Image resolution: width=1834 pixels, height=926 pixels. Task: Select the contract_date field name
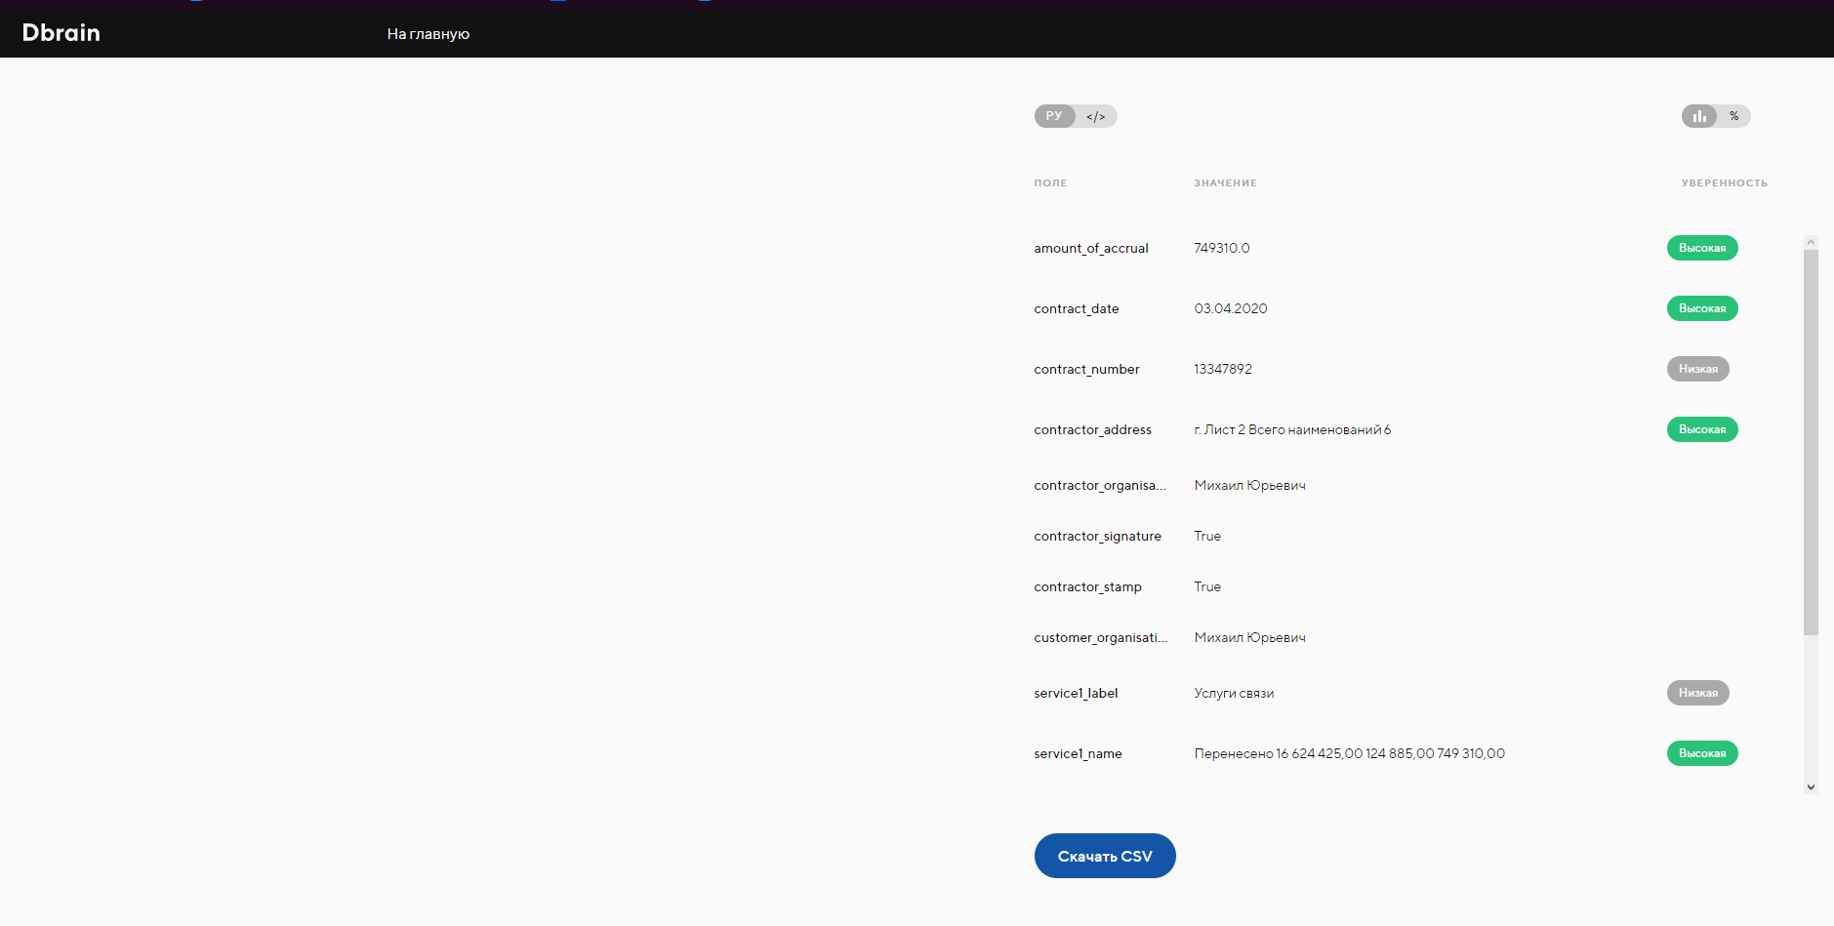click(x=1077, y=309)
